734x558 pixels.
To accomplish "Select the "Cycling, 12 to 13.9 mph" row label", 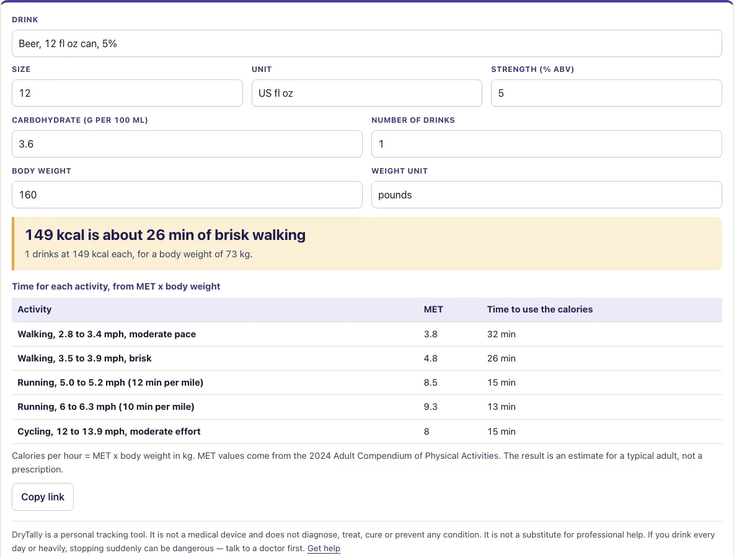I will [x=109, y=432].
